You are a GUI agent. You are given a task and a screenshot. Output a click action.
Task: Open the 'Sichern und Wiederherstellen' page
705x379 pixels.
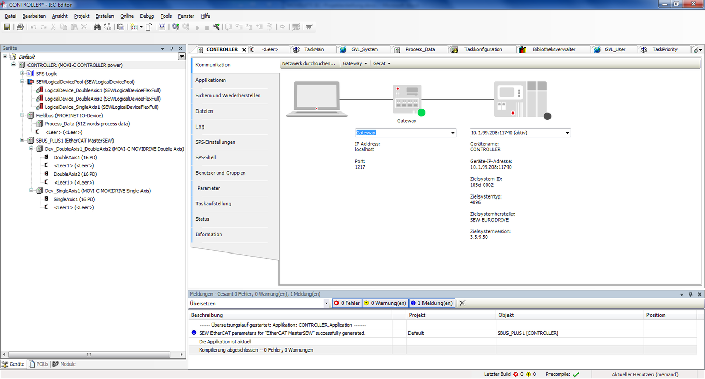pos(228,96)
